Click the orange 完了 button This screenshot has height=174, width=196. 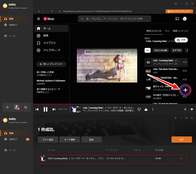pyautogui.click(x=182, y=140)
